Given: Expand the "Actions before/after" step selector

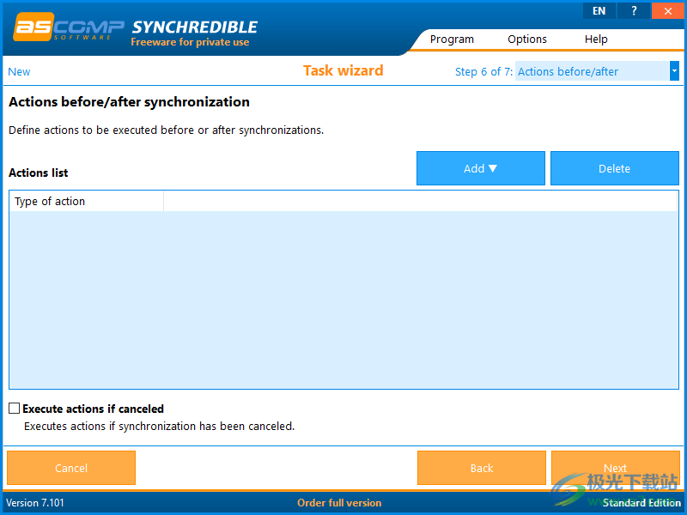Looking at the screenshot, I should 593,71.
